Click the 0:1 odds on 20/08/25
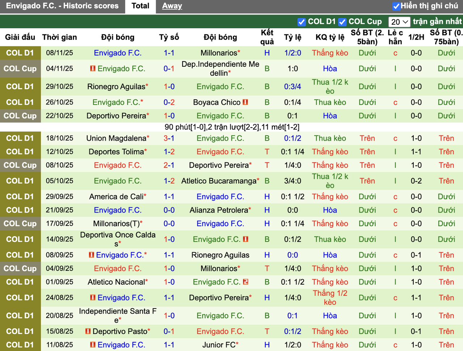 [x=292, y=315]
